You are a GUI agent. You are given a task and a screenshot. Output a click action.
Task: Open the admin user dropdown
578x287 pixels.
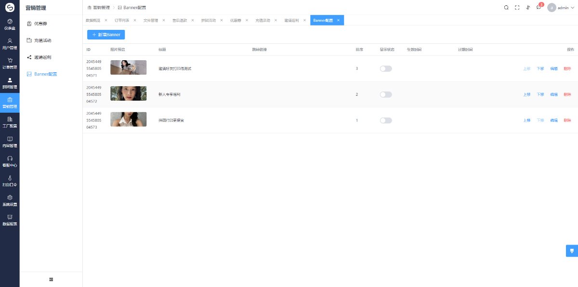[x=561, y=8]
